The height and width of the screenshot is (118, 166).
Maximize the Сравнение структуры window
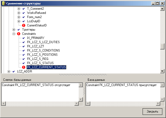point(157,3)
